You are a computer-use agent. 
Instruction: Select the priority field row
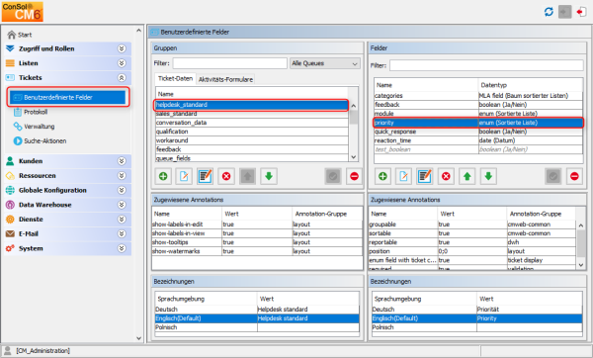478,123
